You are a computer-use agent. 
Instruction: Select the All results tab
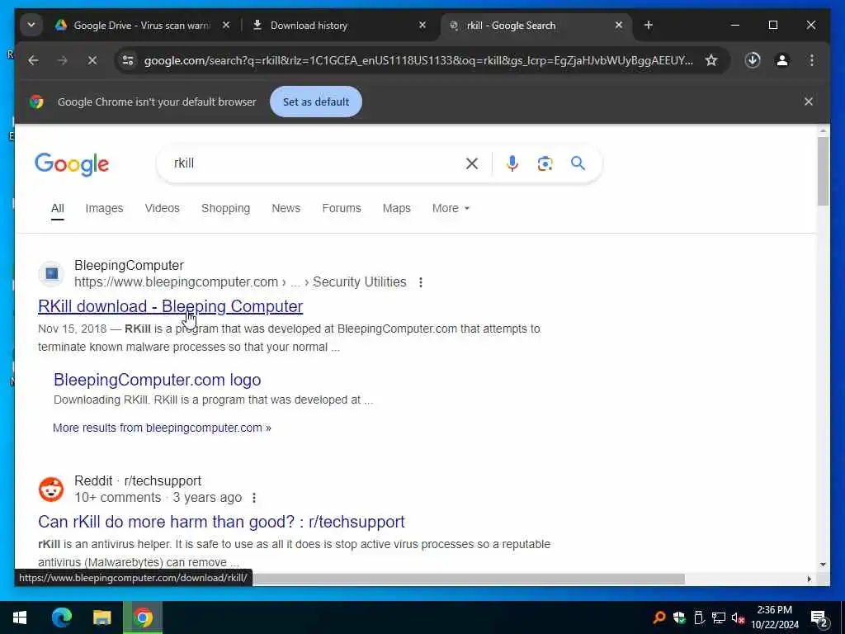pyautogui.click(x=58, y=209)
